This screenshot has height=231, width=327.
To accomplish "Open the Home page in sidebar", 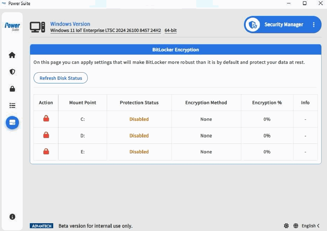I will coord(12,55).
